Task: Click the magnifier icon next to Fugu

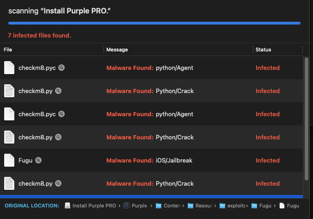Action: pos(38,160)
